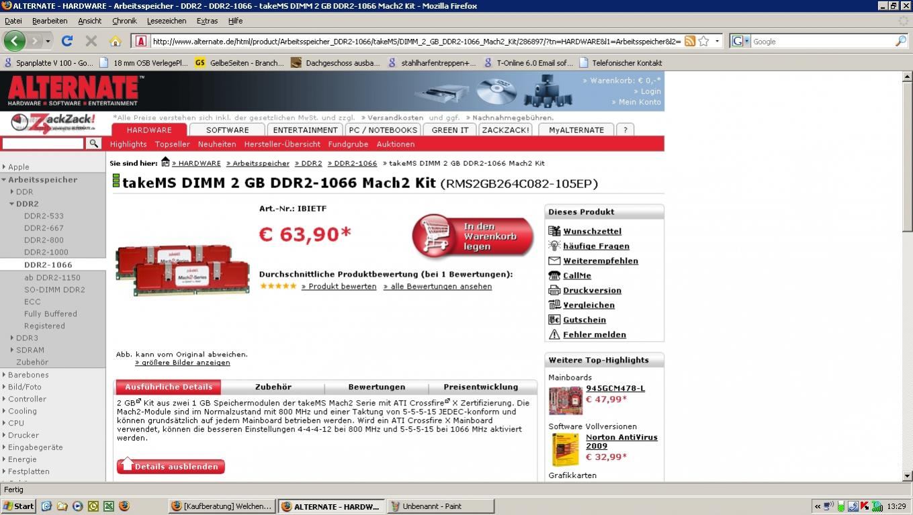Click the RSS feed icon in address bar
This screenshot has height=515, width=913.
[x=689, y=41]
